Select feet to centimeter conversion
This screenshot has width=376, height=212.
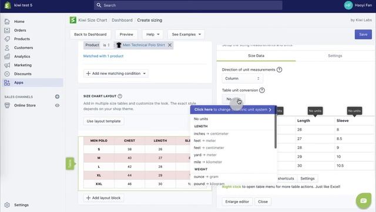[209, 148]
